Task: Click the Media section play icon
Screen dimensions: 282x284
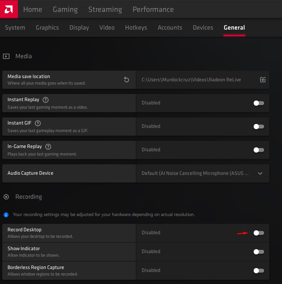Action: tap(6, 56)
